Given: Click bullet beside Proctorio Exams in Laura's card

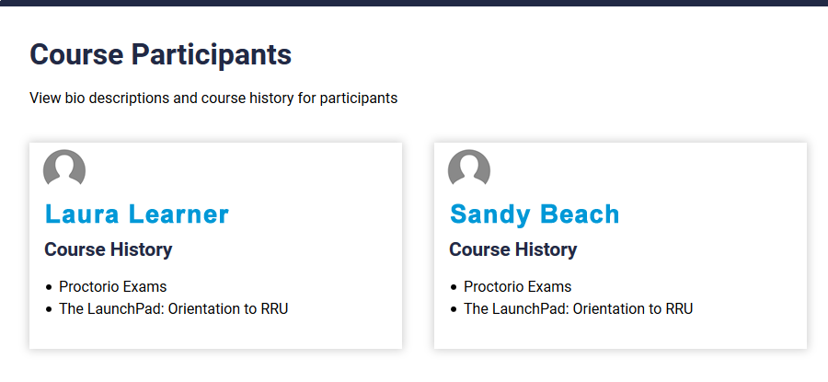Looking at the screenshot, I should click(49, 287).
